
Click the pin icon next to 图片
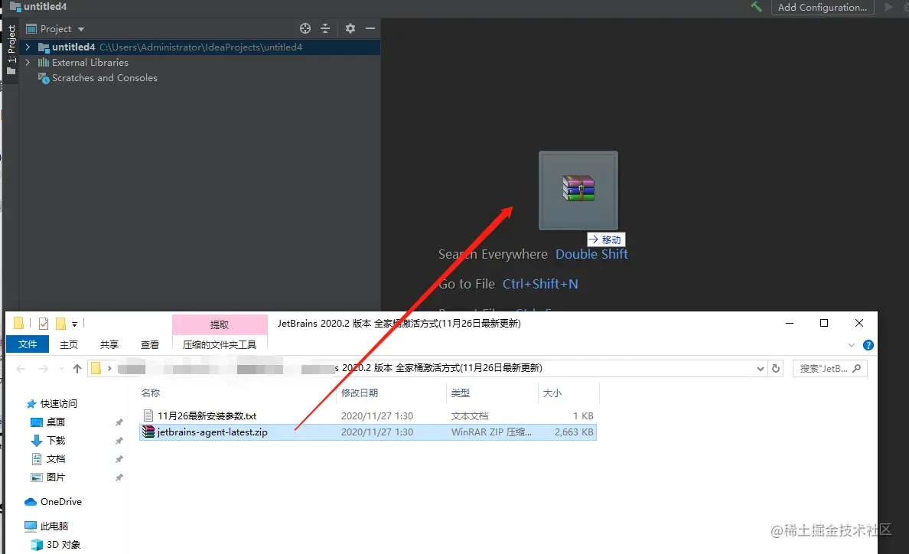119,478
